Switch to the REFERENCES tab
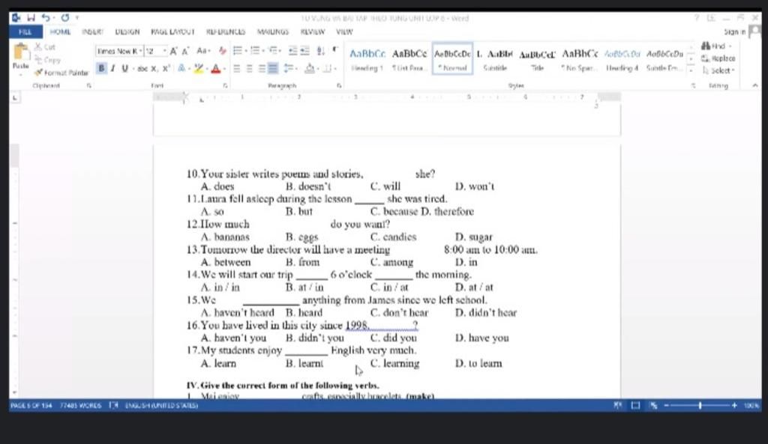768x444 pixels. tap(226, 31)
